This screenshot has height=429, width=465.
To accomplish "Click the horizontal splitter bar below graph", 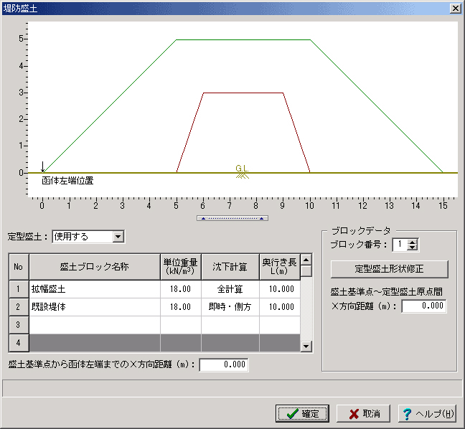I will 232,218.
